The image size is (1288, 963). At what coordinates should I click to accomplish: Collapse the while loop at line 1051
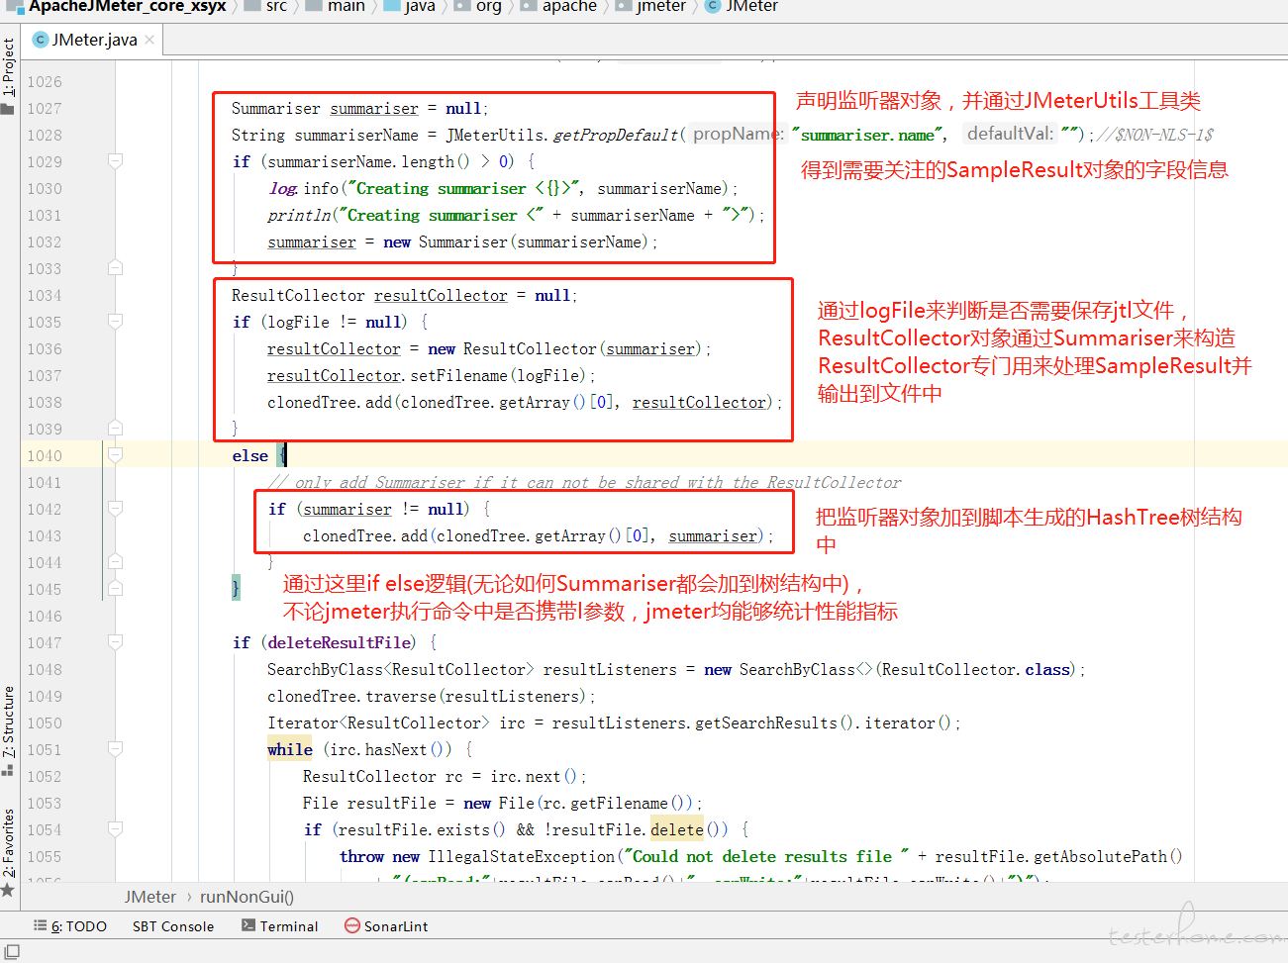pyautogui.click(x=115, y=749)
